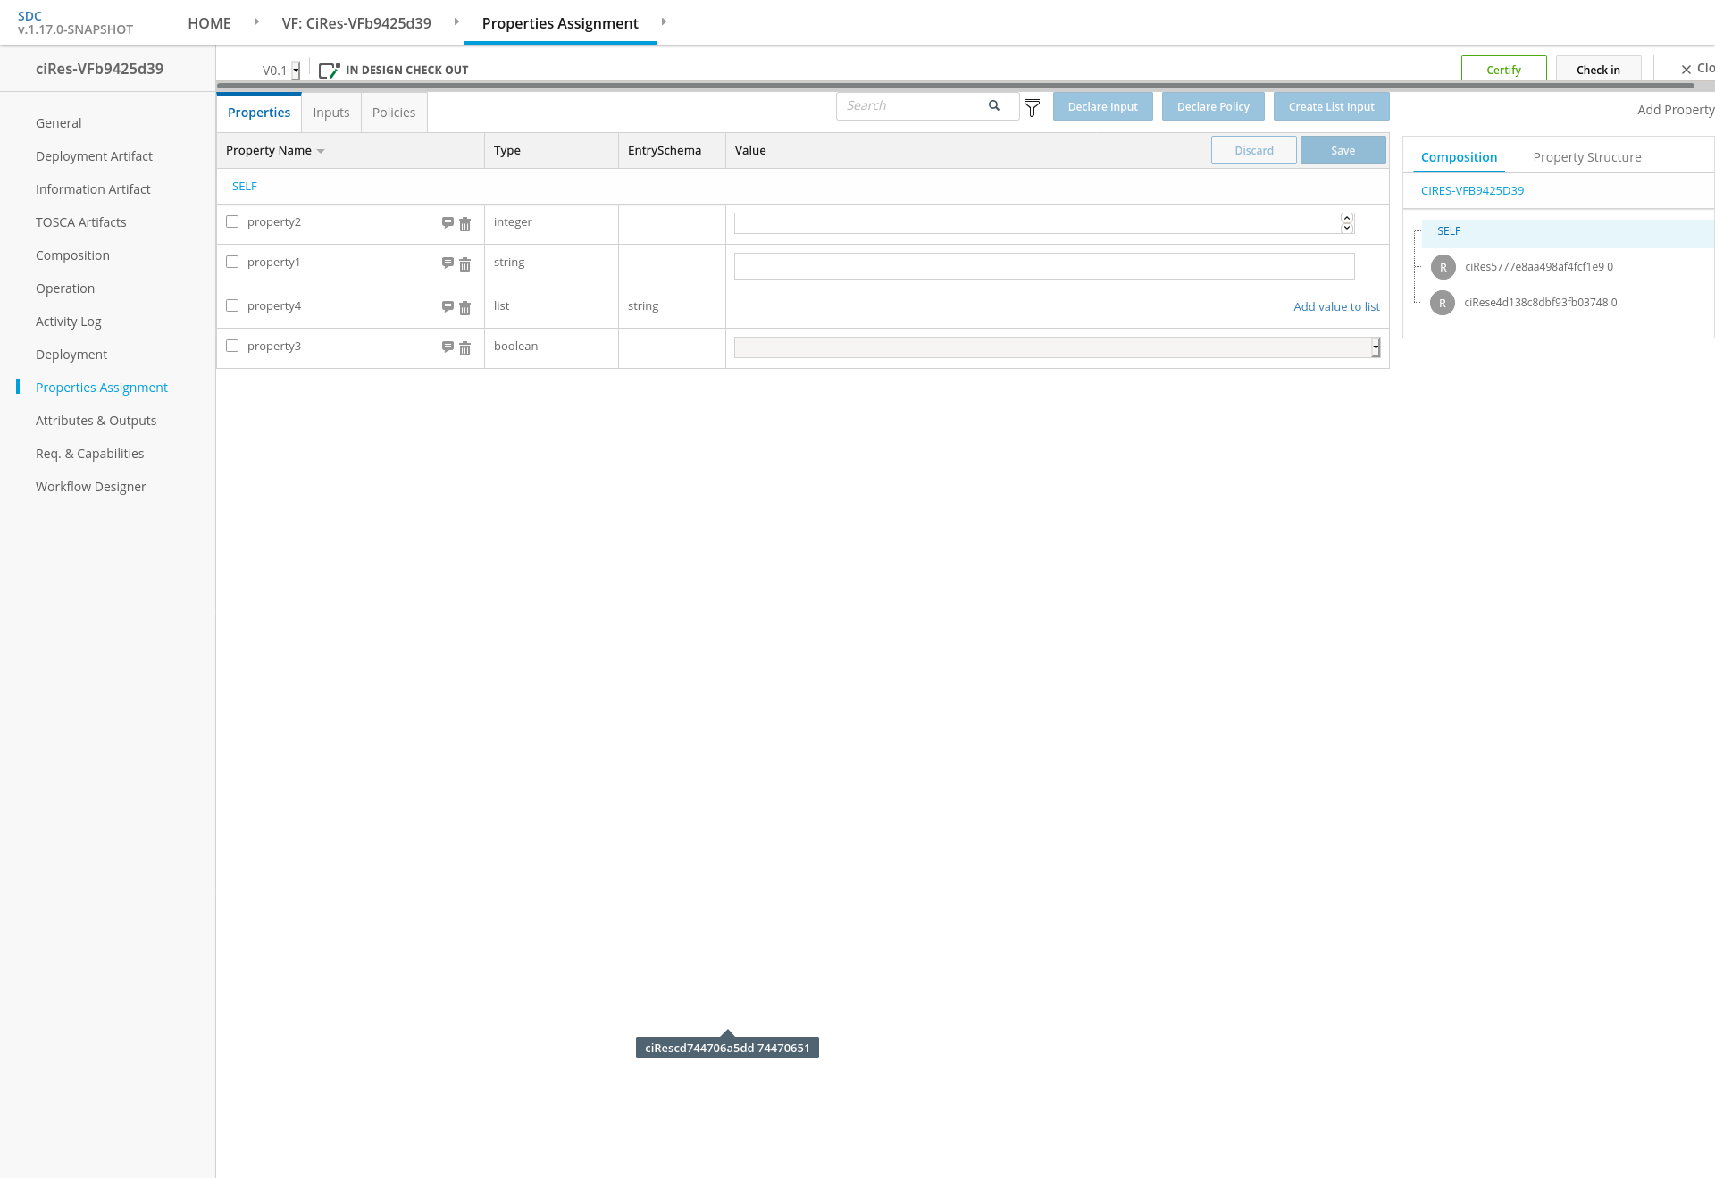1715x1178 pixels.
Task: Open Composition in the left sidebar
Action: point(72,255)
